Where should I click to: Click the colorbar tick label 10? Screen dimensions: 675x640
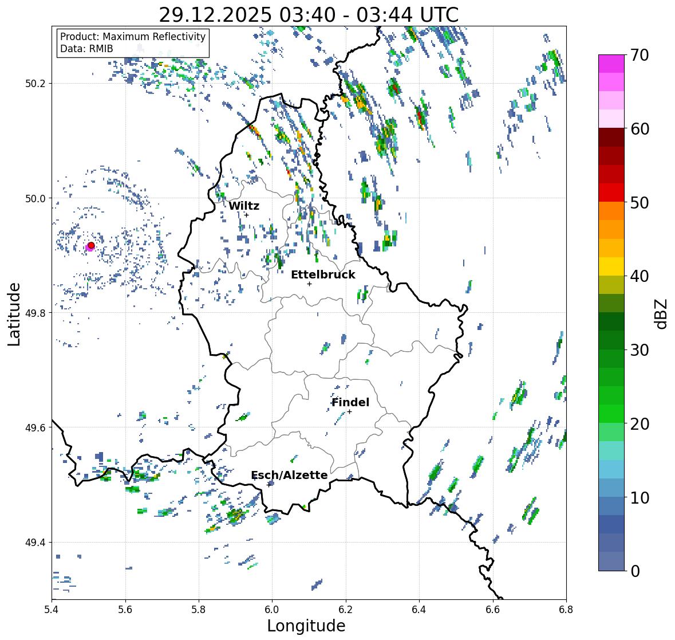(640, 497)
